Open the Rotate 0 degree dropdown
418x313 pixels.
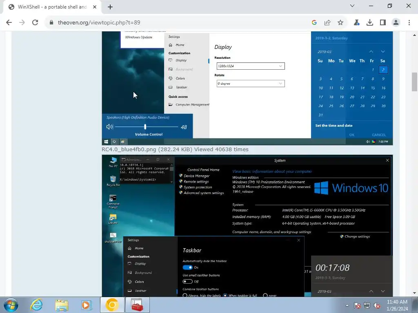coord(251,84)
